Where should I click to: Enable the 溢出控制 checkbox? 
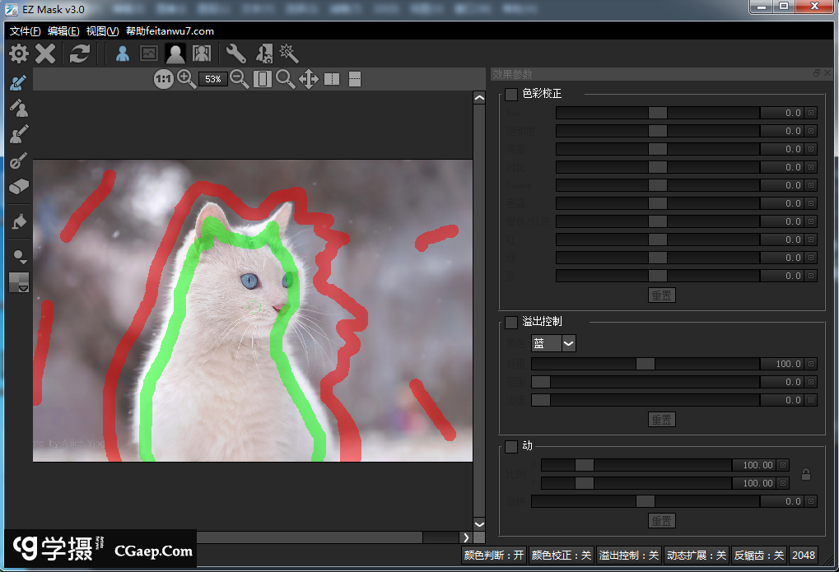(x=511, y=322)
